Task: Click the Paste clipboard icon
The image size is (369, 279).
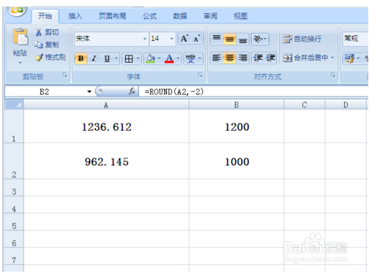Action: coord(20,37)
